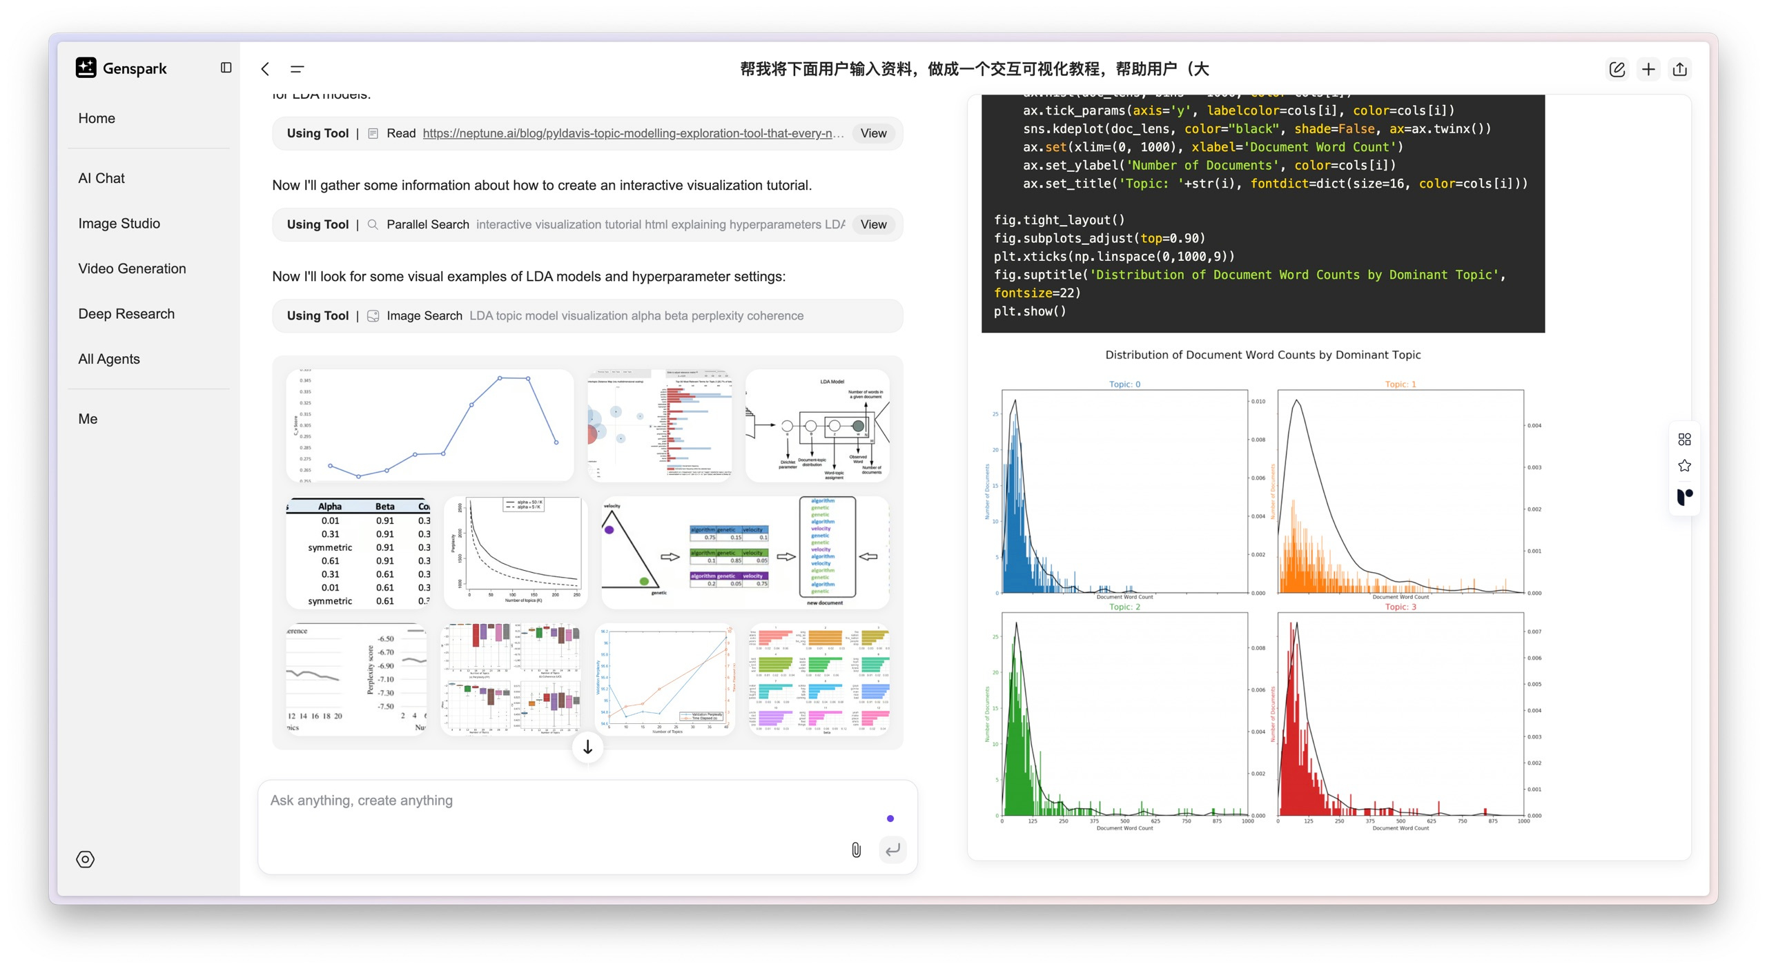Start new chat with plus icon
The image size is (1767, 969).
coord(1648,69)
